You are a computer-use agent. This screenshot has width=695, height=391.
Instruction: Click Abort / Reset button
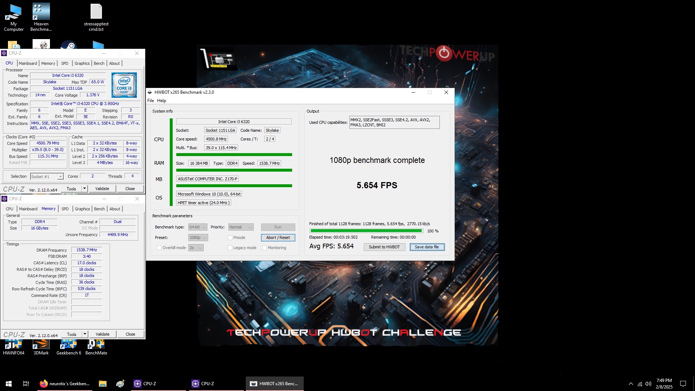click(x=278, y=237)
